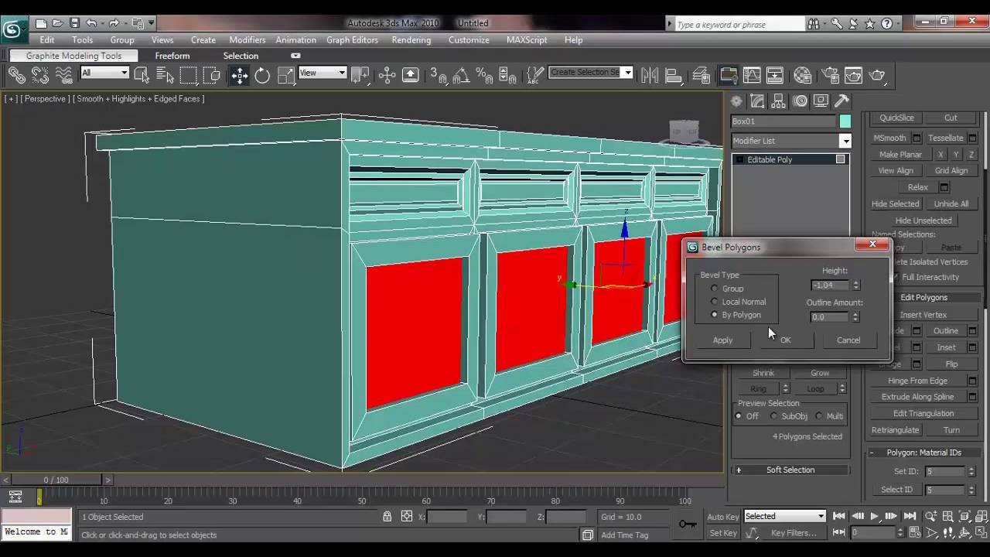Switch to the Freeform ribbon tab
990x557 pixels.
point(172,56)
